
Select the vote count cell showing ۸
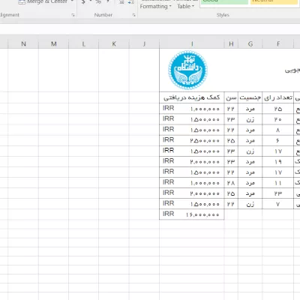pos(278,130)
